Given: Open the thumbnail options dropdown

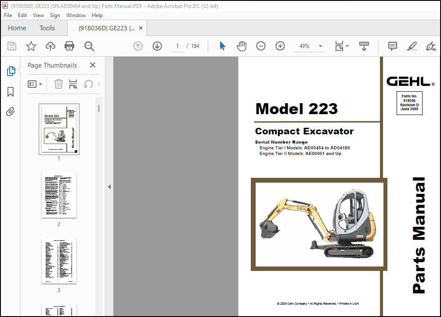Looking at the screenshot, I should coord(35,84).
